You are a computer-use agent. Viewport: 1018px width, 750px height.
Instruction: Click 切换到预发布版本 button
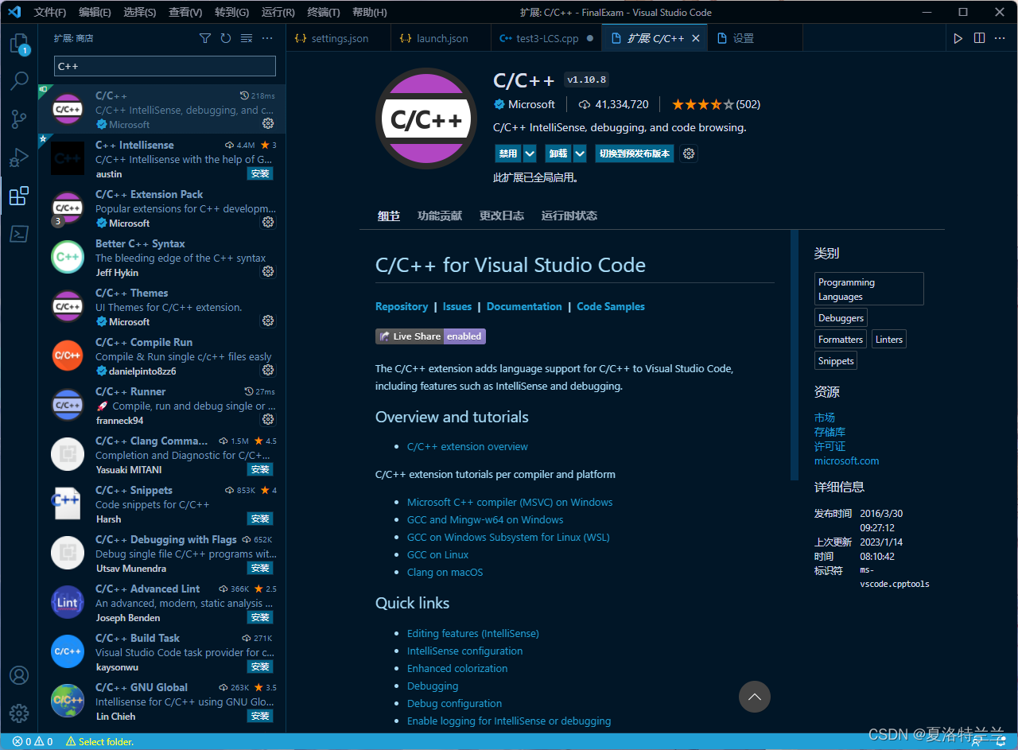point(635,153)
